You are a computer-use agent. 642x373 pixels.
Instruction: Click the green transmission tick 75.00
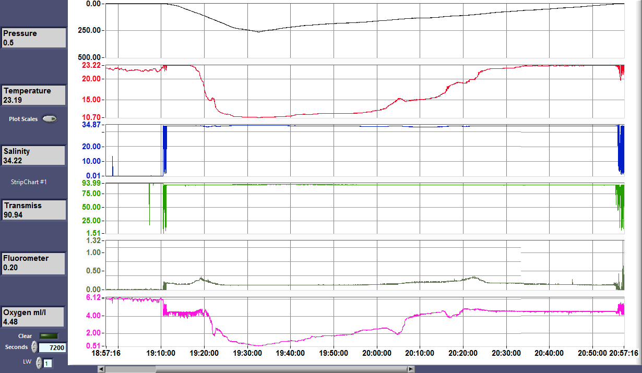[91, 194]
